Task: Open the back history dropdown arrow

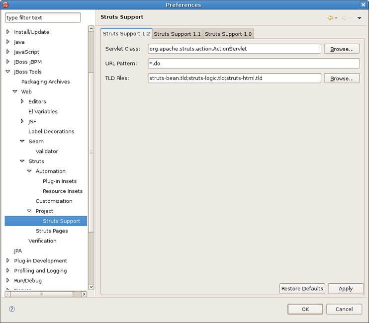Action: 336,18
